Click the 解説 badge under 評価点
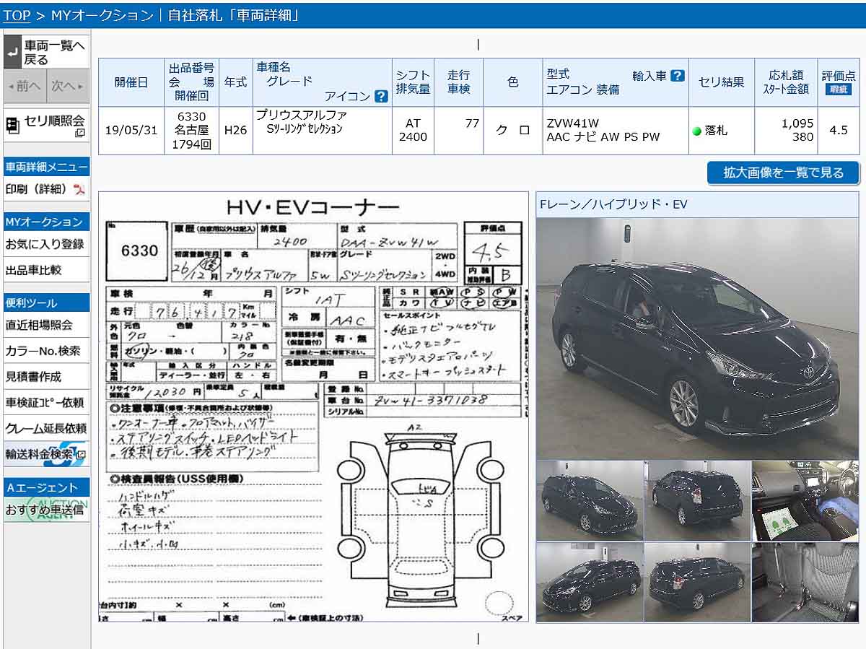Image resolution: width=866 pixels, height=649 pixels. pos(839,90)
